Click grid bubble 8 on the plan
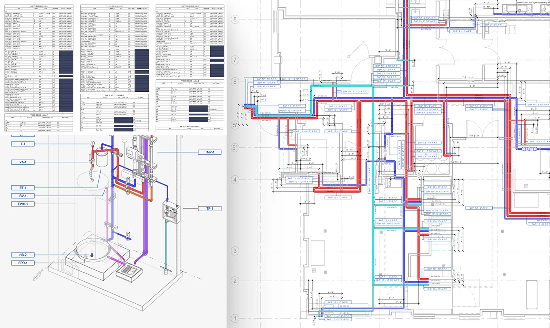550x328 pixels. click(x=235, y=19)
